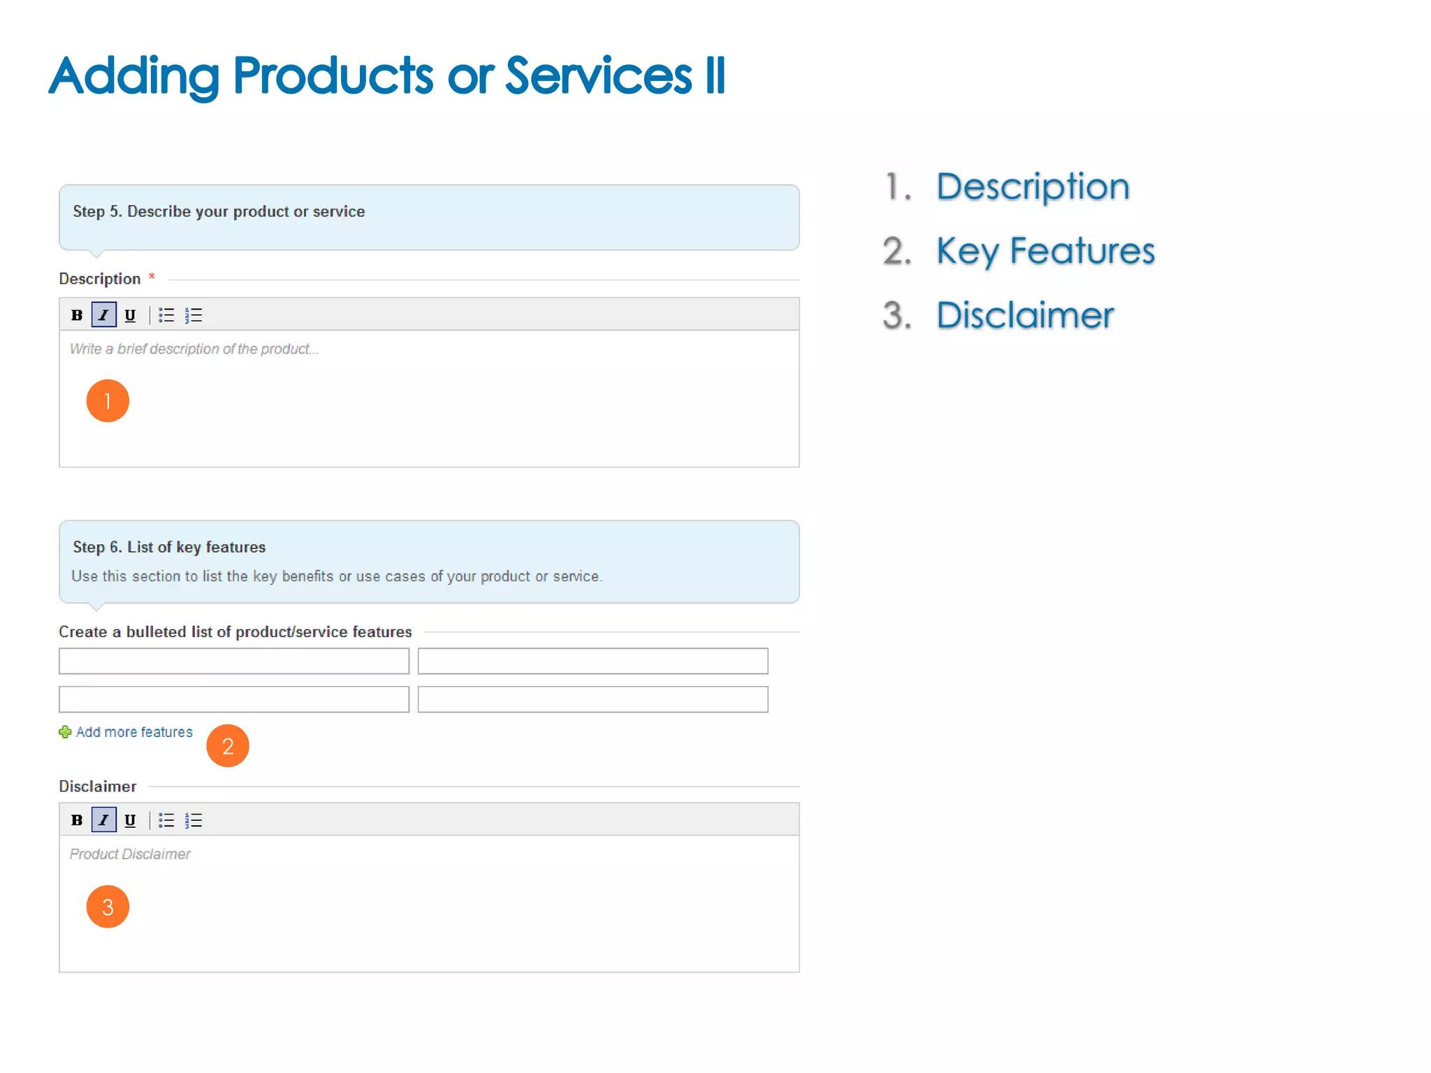1431x1073 pixels.
Task: Click the slide title Adding Products or Services II
Action: [x=388, y=76]
